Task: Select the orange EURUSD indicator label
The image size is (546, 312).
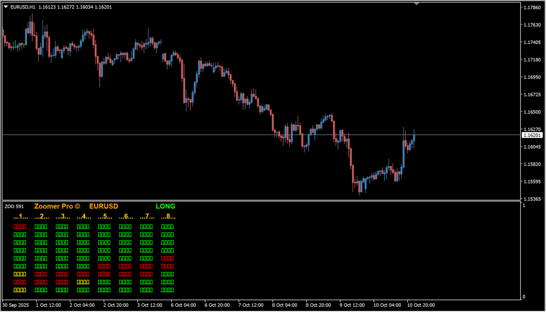Action: [x=104, y=206]
